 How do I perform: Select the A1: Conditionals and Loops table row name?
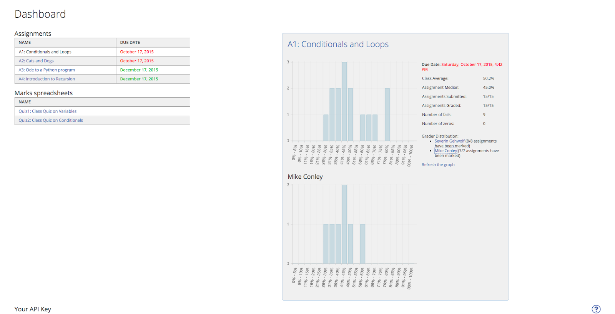point(45,52)
